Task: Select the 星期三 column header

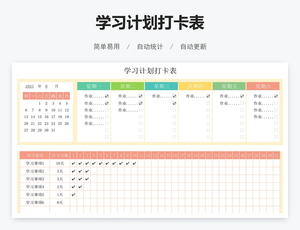Action: pos(162,86)
